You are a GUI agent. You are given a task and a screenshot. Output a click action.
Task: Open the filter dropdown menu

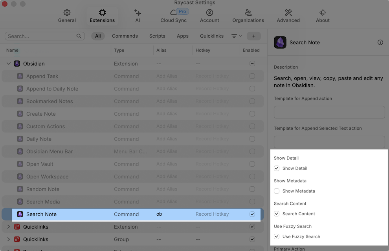236,36
